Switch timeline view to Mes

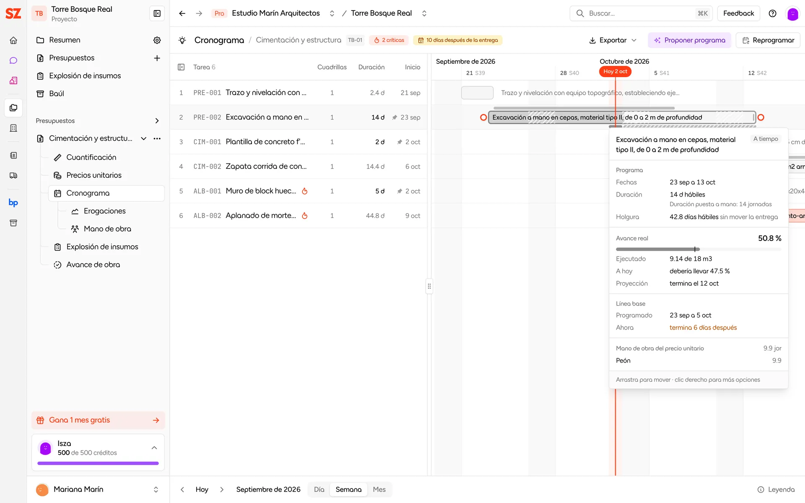coord(379,490)
